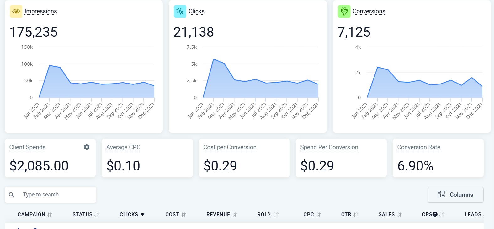This screenshot has height=229, width=494.
Task: Click the Conversion Rate label
Action: tap(419, 147)
